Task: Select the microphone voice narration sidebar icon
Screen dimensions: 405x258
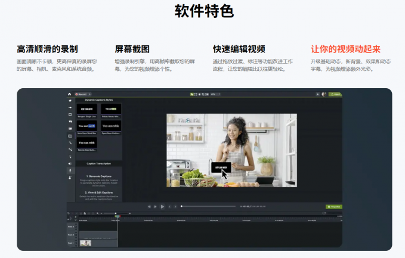Action: pos(70,170)
